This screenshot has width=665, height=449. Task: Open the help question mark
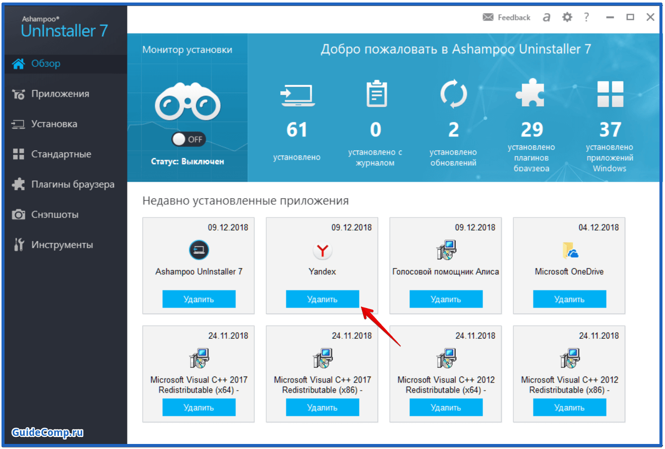click(586, 17)
